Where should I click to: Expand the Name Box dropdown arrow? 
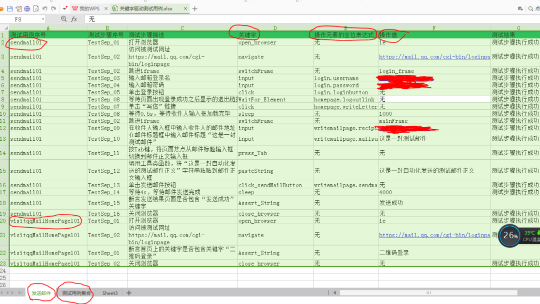(x=43, y=19)
